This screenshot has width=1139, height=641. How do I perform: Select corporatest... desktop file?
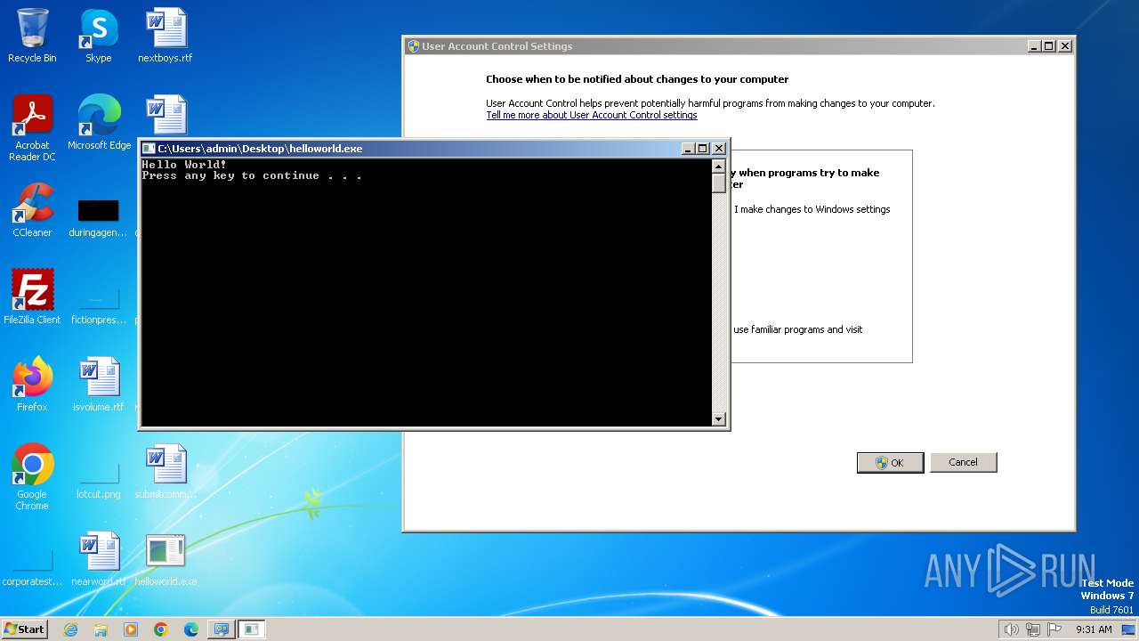click(x=32, y=569)
